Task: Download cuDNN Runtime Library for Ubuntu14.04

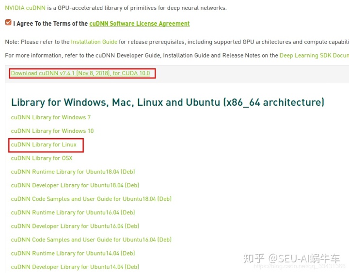Action: coord(73,253)
